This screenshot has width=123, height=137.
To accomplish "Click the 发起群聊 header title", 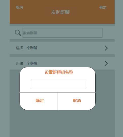I will point(60,12).
